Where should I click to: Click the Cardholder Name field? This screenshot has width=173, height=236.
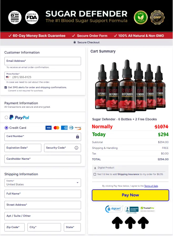pos(43,159)
